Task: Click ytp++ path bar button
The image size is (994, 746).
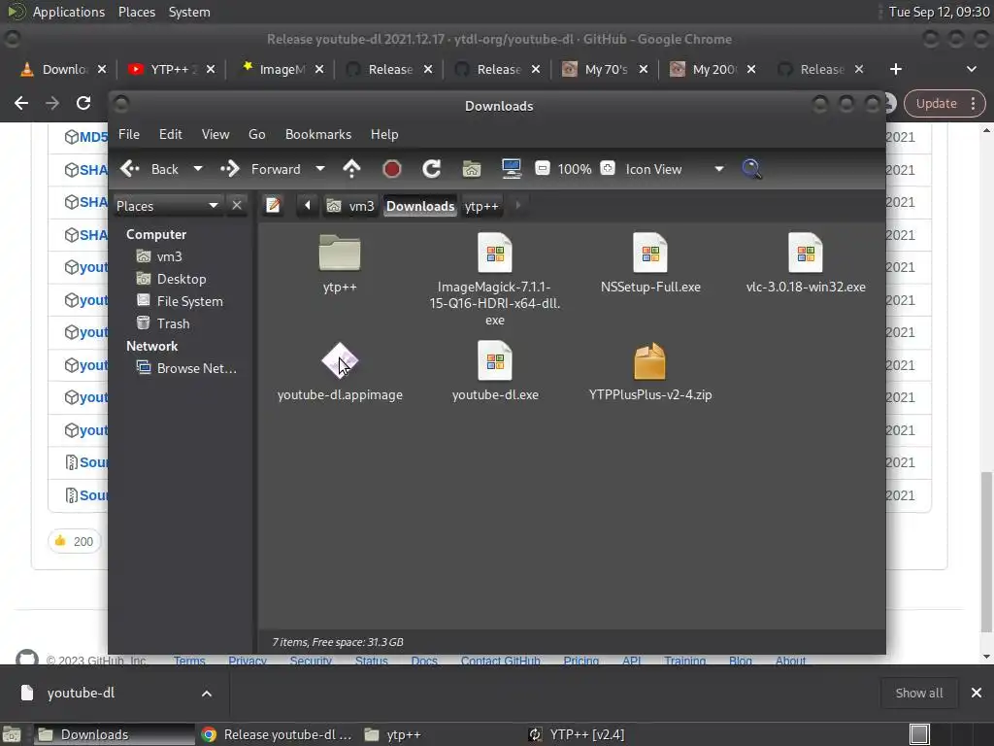Action: click(481, 206)
